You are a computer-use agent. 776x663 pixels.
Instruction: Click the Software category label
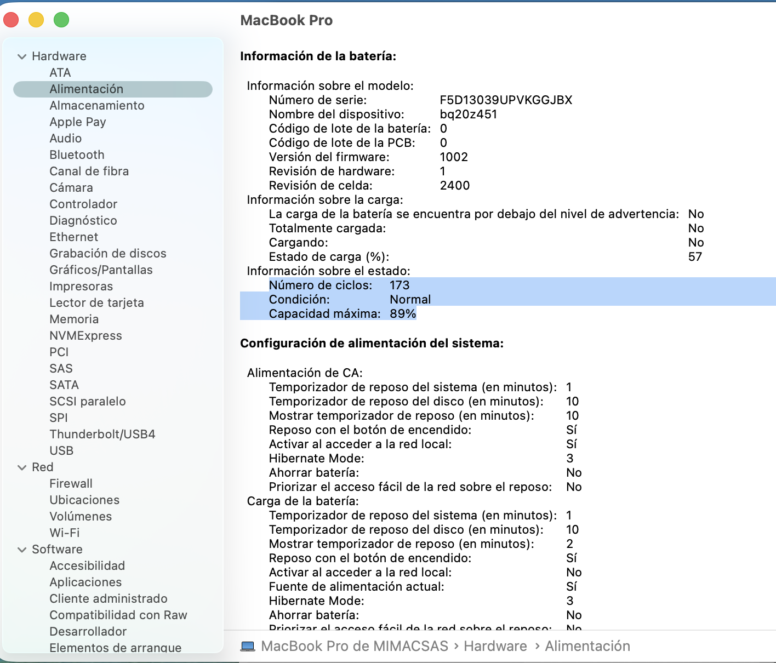coord(58,550)
